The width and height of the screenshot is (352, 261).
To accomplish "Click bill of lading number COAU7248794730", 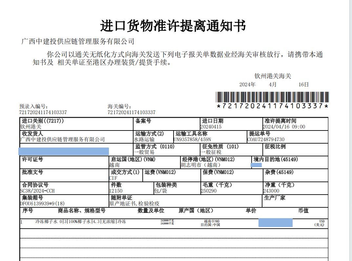I will [x=266, y=139].
